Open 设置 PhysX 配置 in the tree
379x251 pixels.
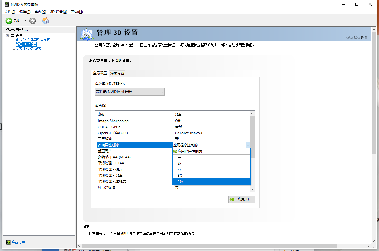28,49
